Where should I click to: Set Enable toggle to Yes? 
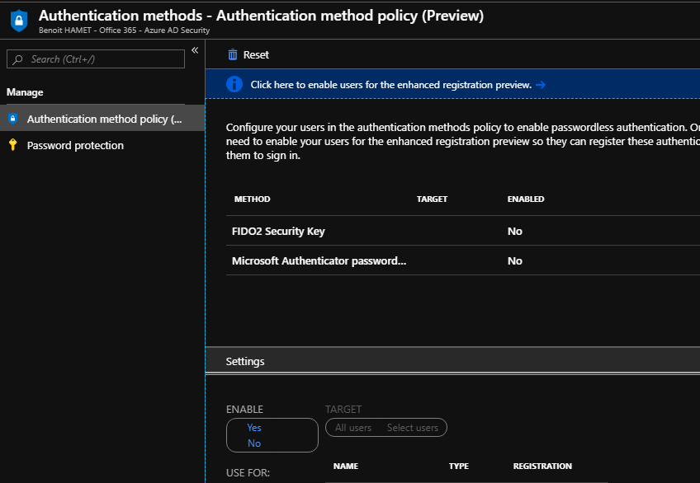click(254, 428)
